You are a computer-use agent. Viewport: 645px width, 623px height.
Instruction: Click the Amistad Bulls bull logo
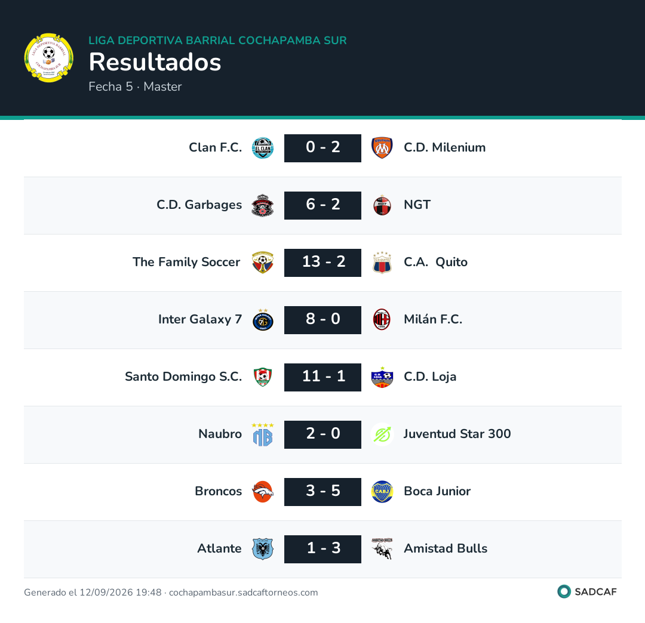click(382, 549)
